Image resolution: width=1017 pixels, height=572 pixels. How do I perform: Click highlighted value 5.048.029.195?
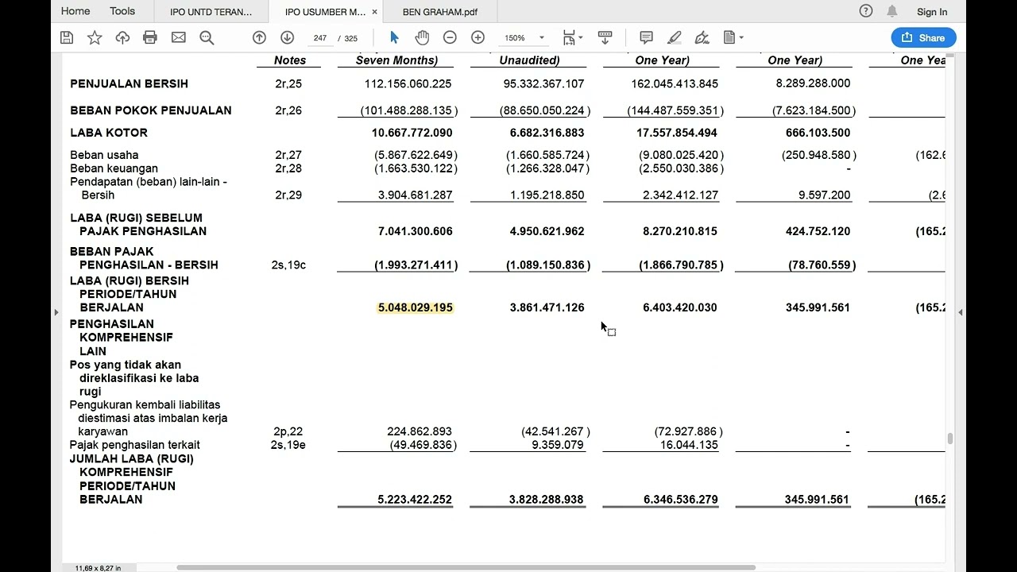coord(415,307)
